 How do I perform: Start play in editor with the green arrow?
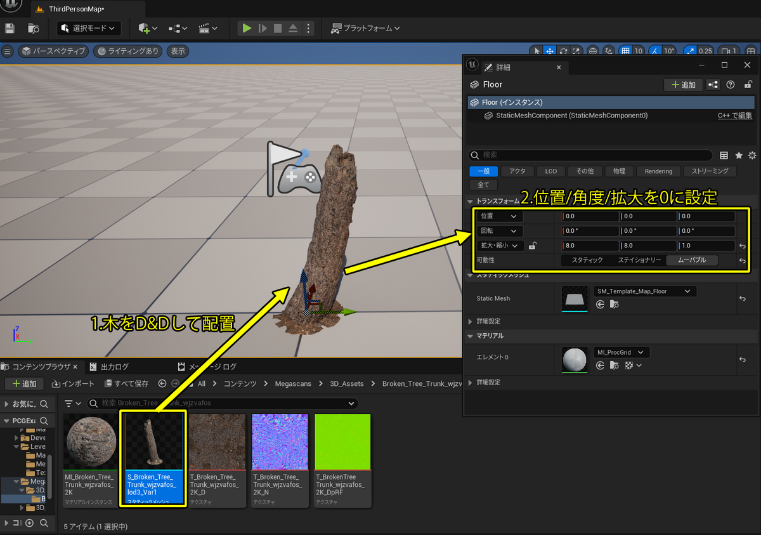(x=247, y=29)
